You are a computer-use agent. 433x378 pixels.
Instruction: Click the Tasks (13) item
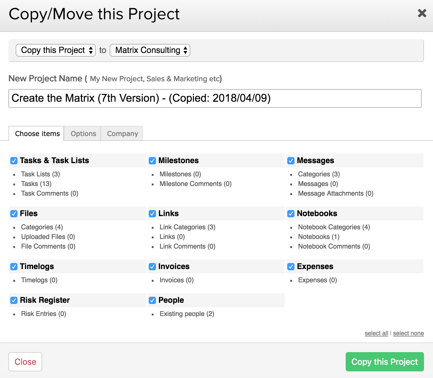(36, 184)
